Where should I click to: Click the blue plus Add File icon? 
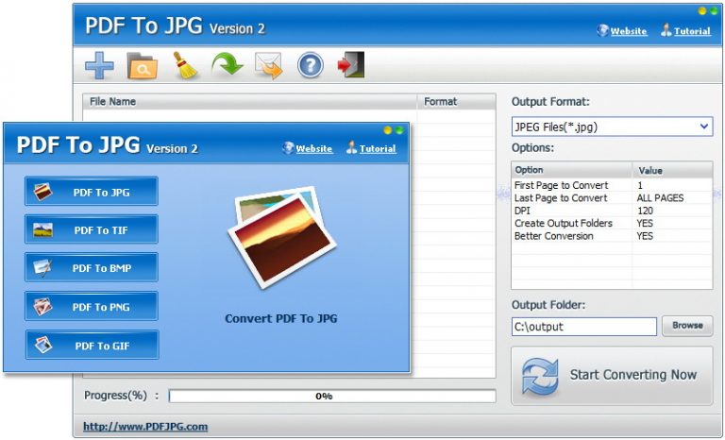coord(99,65)
